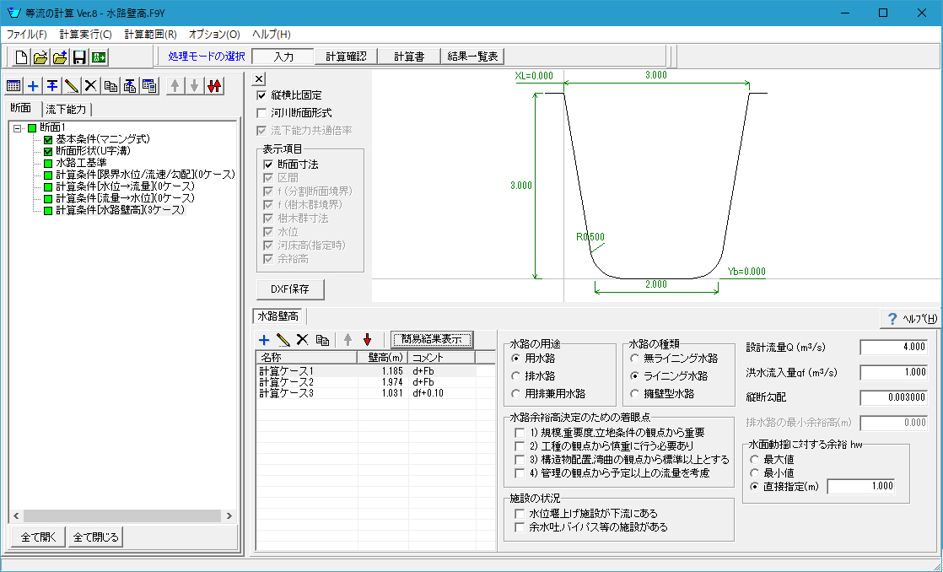This screenshot has width=943, height=572.
Task: Click the calculator table icon in left toolbar
Action: coord(149,86)
